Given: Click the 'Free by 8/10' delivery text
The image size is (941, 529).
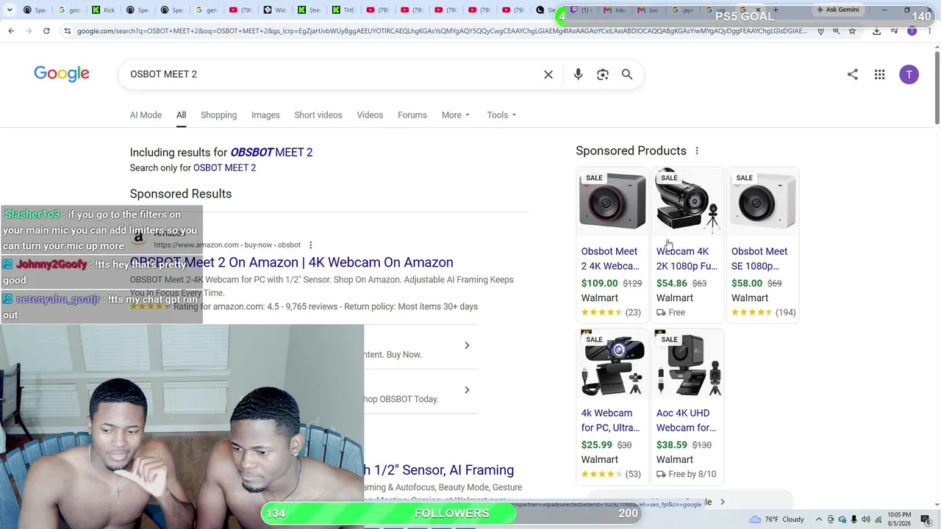Looking at the screenshot, I should [x=692, y=474].
